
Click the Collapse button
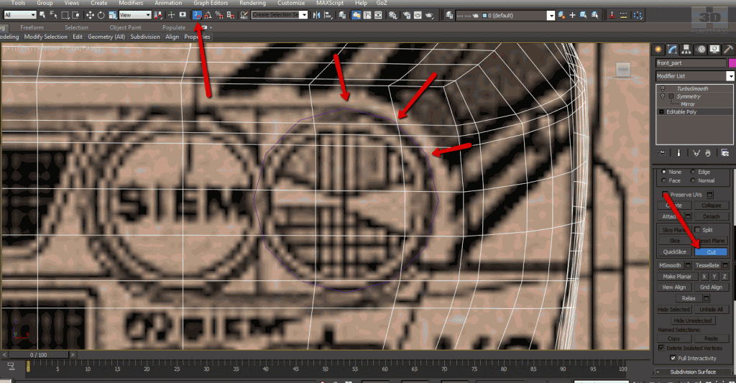pos(711,205)
